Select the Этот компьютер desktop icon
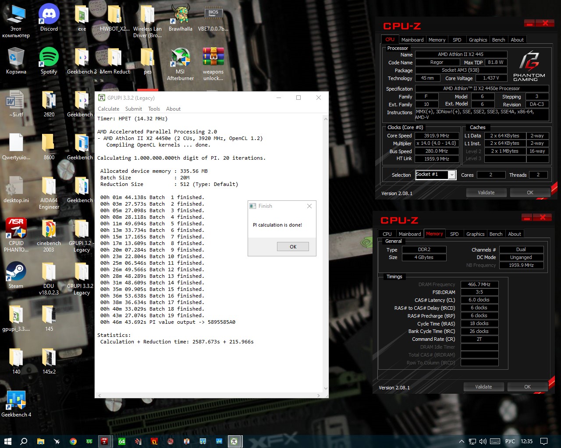 click(16, 21)
